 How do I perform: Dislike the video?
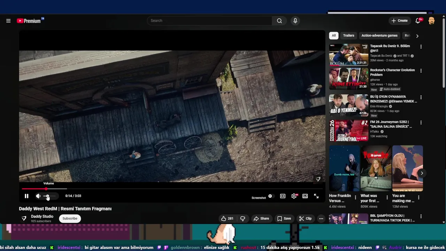243,219
